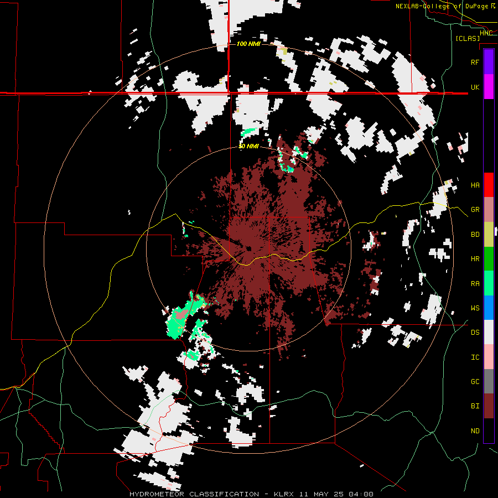
Task: Select the 'HR' legend label text
Action: pos(475,259)
